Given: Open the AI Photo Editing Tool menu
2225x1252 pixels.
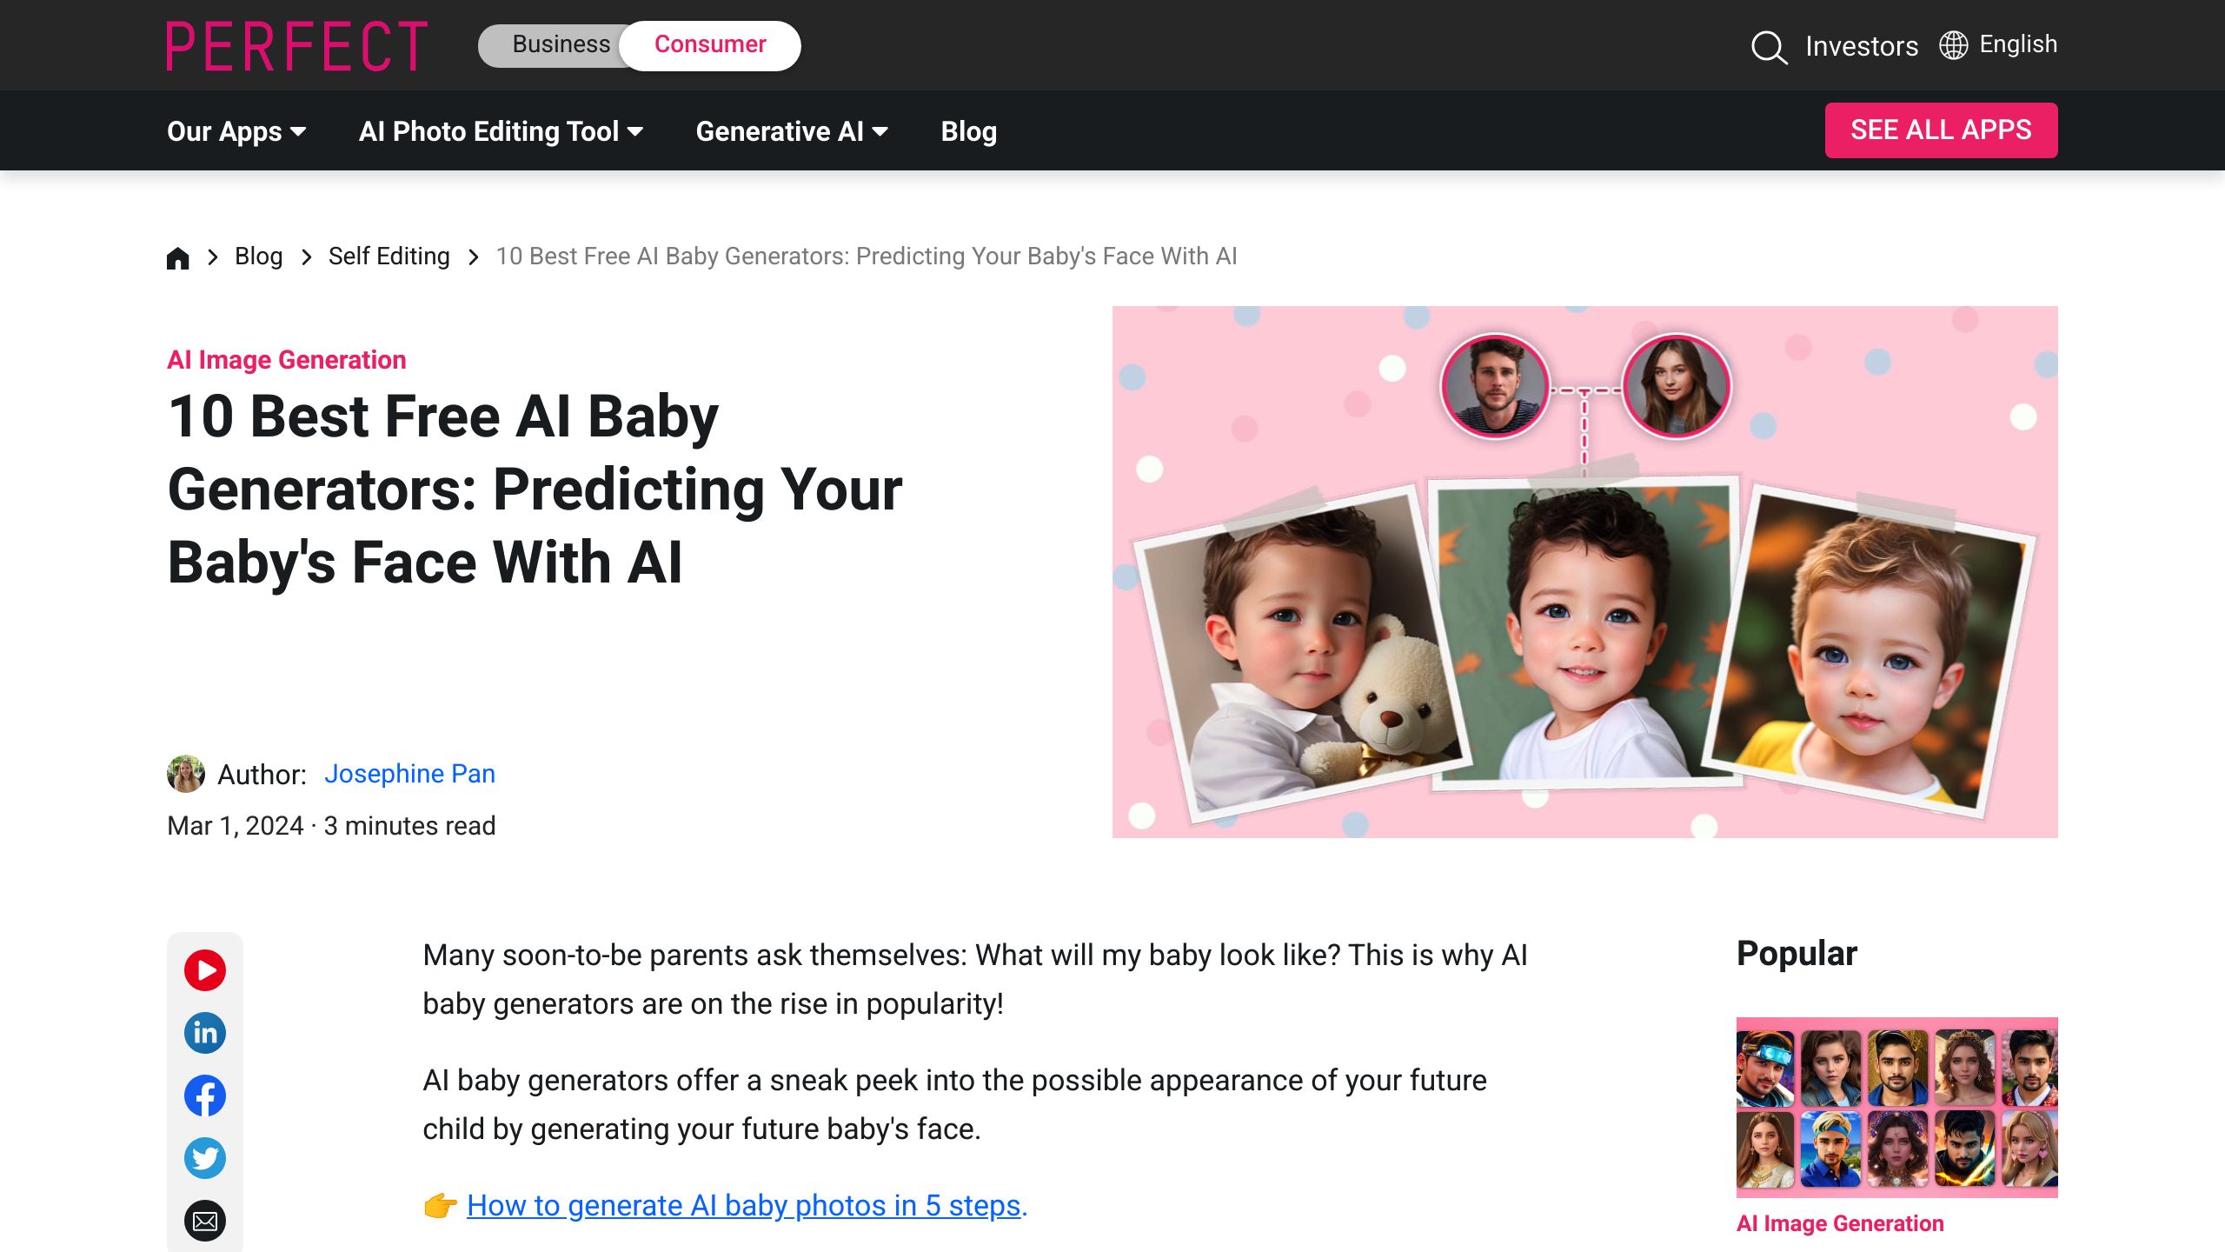Looking at the screenshot, I should click(501, 131).
